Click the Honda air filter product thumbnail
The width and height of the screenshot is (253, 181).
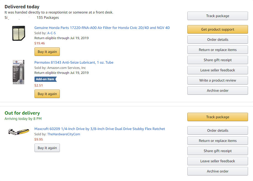click(x=18, y=33)
